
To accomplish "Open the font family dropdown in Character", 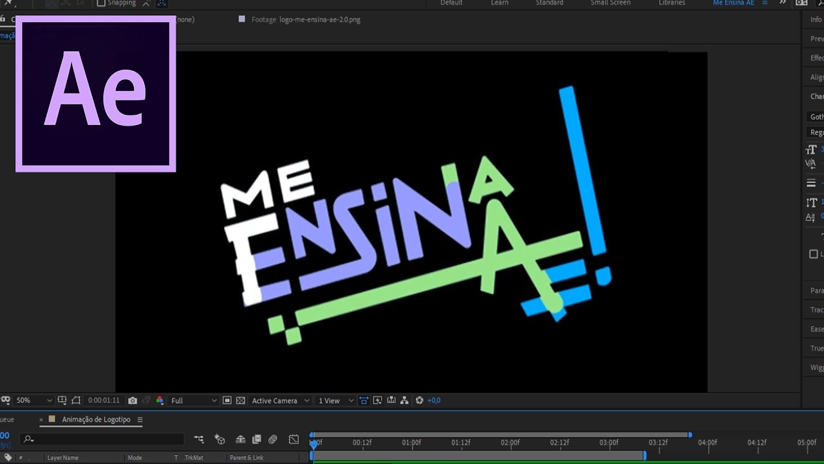I will (x=816, y=117).
